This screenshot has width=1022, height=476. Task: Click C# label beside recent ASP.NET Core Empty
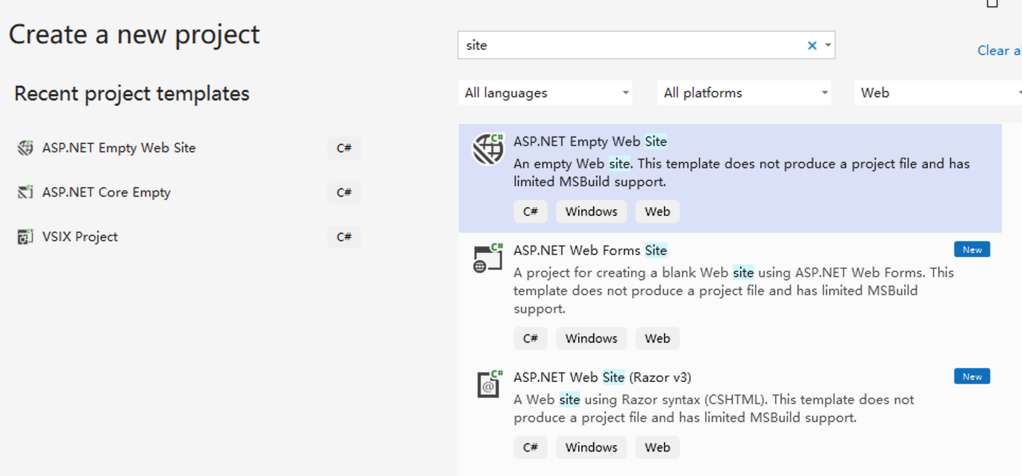pyautogui.click(x=344, y=193)
